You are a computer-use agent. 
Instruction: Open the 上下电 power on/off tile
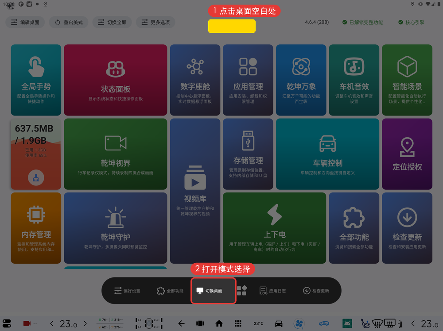tap(275, 228)
